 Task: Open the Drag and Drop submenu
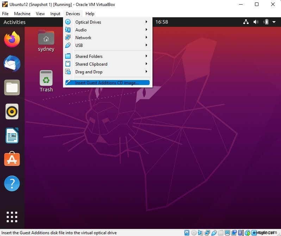pyautogui.click(x=107, y=72)
